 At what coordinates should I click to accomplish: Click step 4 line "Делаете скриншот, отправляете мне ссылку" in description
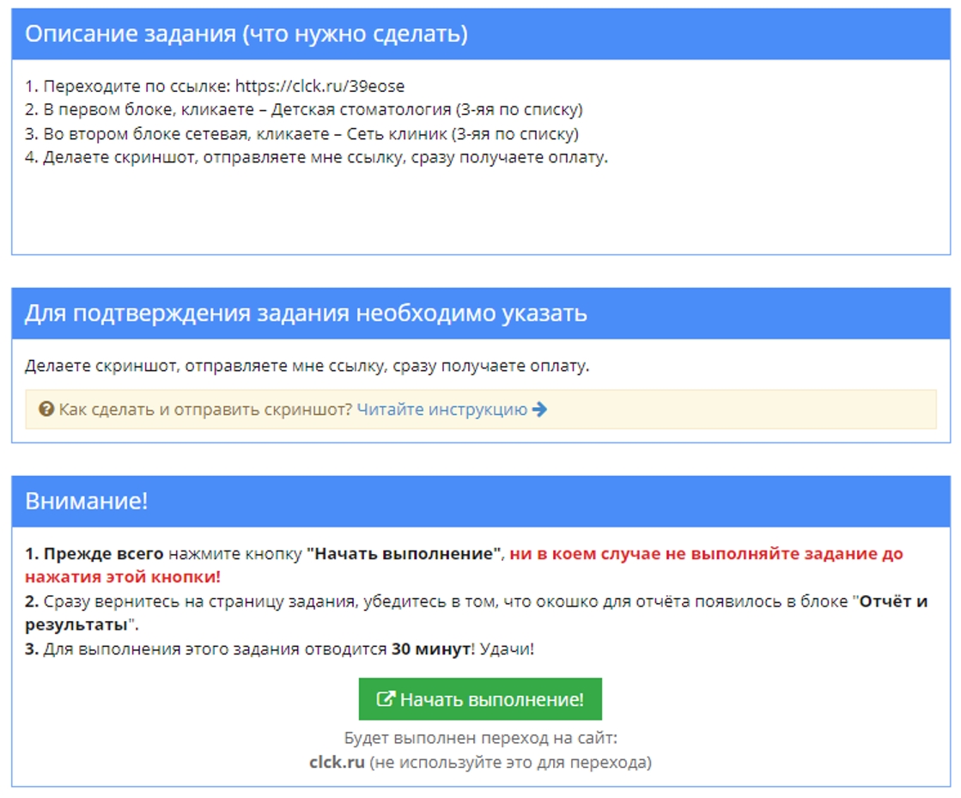(316, 157)
